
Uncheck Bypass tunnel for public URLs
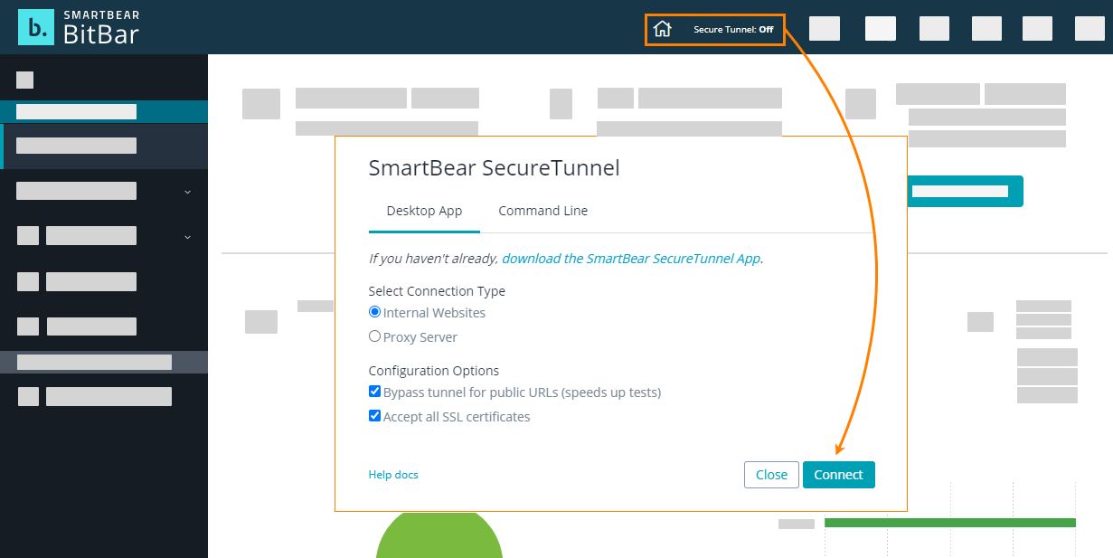tap(374, 391)
